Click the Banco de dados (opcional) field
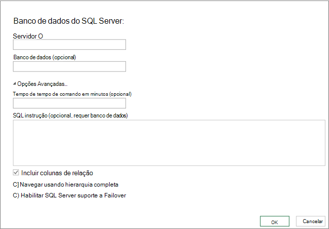329x229 pixels. click(70, 67)
